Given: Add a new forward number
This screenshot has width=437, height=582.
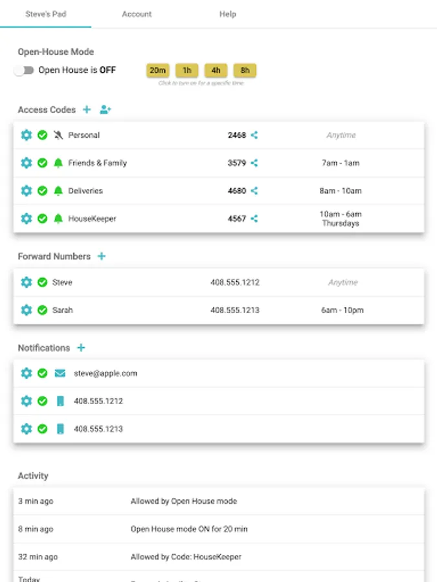Looking at the screenshot, I should pos(102,256).
